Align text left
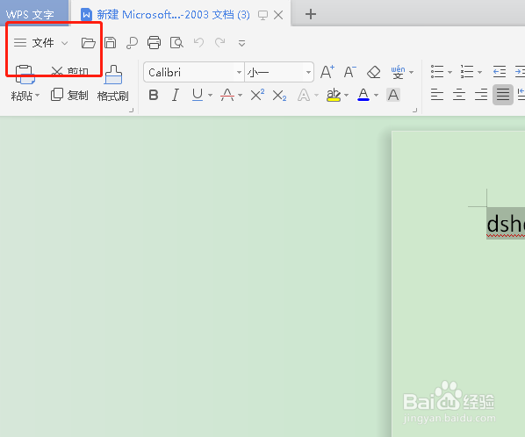 tap(437, 95)
